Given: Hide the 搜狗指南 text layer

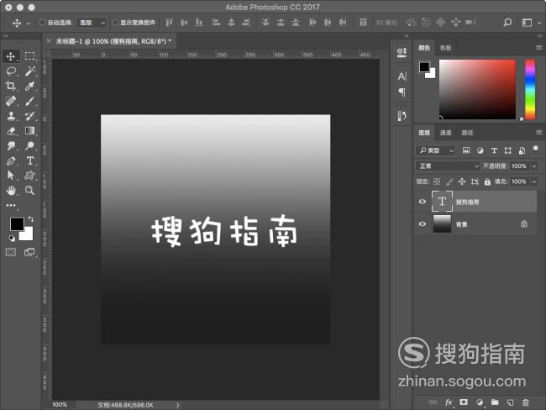Looking at the screenshot, I should click(x=422, y=202).
